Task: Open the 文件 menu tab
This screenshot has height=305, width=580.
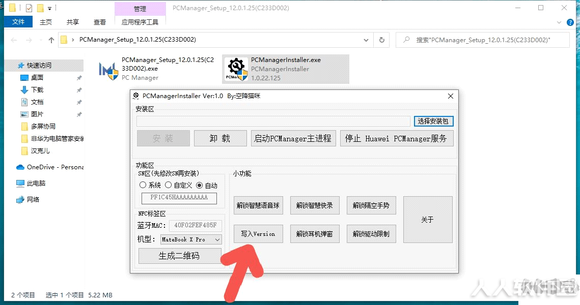Action: (x=18, y=22)
